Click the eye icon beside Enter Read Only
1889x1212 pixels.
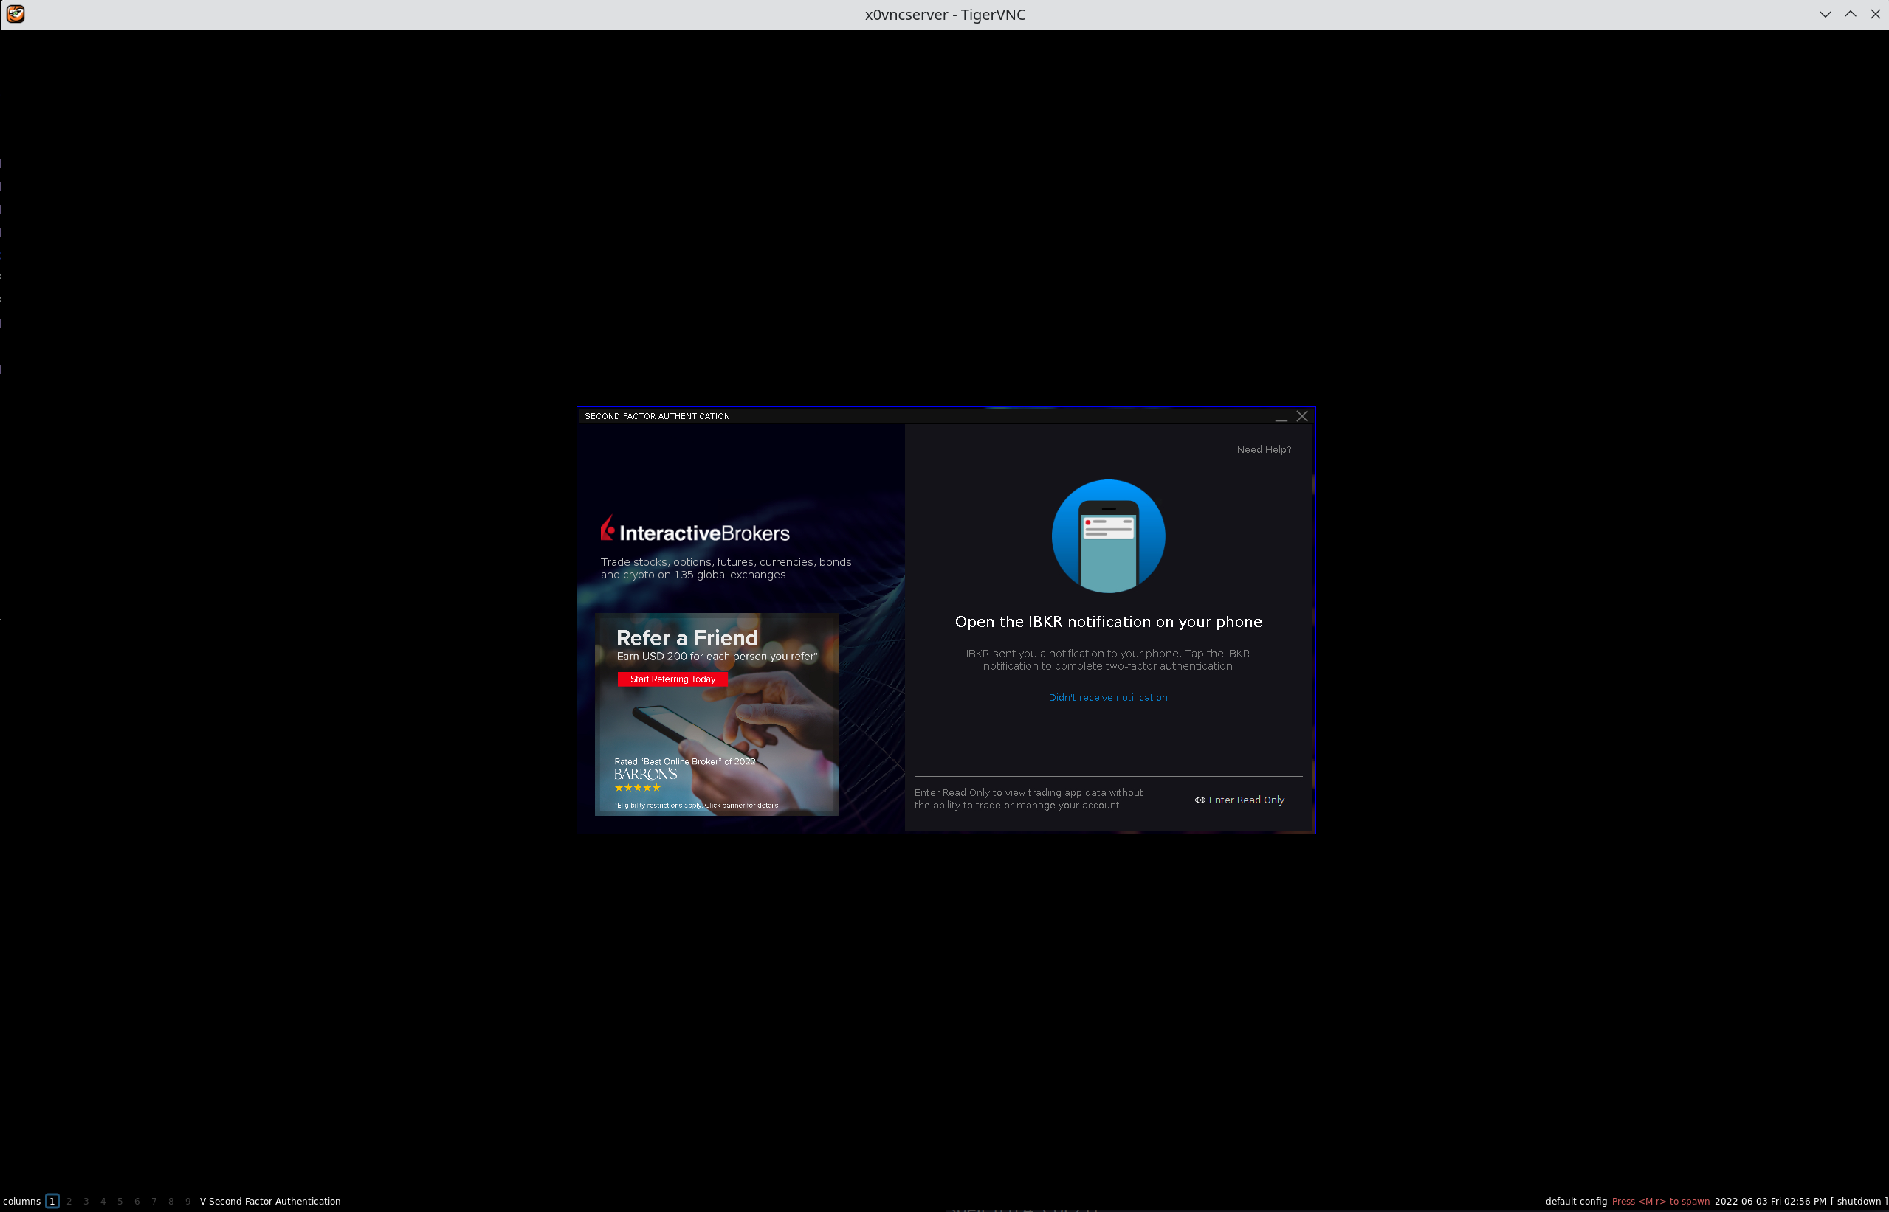click(x=1200, y=800)
